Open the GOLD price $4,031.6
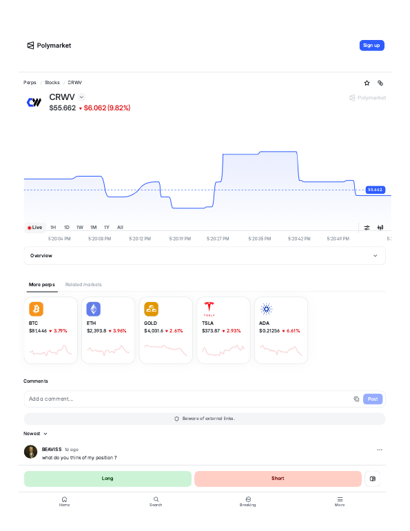Image resolution: width=410 pixels, height=531 pixels. 154,330
